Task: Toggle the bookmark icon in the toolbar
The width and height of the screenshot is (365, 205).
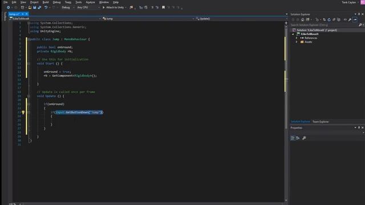Action: click(x=164, y=7)
